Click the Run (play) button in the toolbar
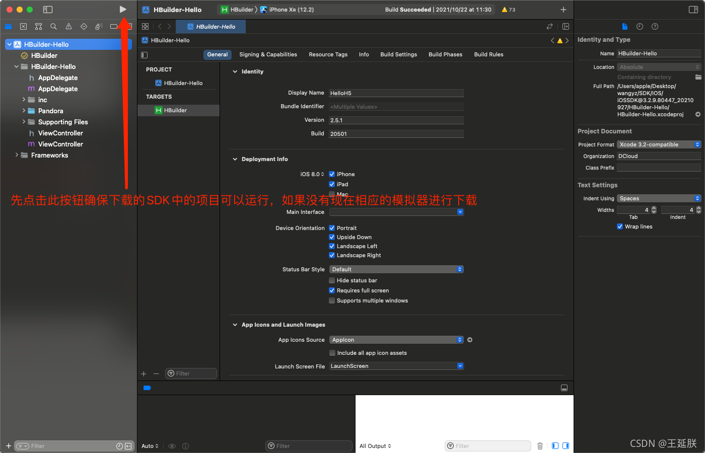This screenshot has height=453, width=705. (123, 9)
